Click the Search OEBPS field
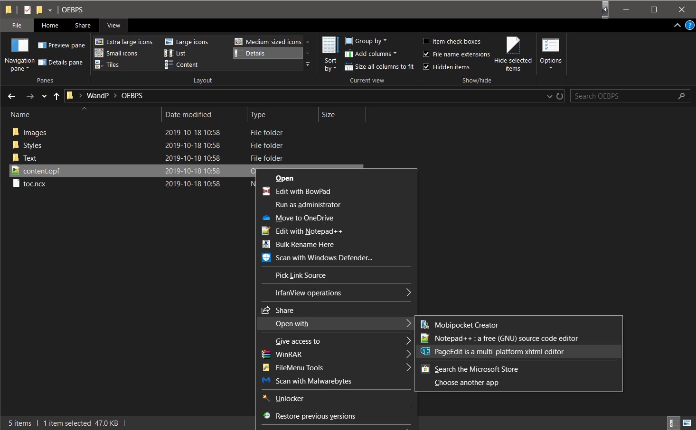Image resolution: width=696 pixels, height=430 pixels. (x=624, y=96)
